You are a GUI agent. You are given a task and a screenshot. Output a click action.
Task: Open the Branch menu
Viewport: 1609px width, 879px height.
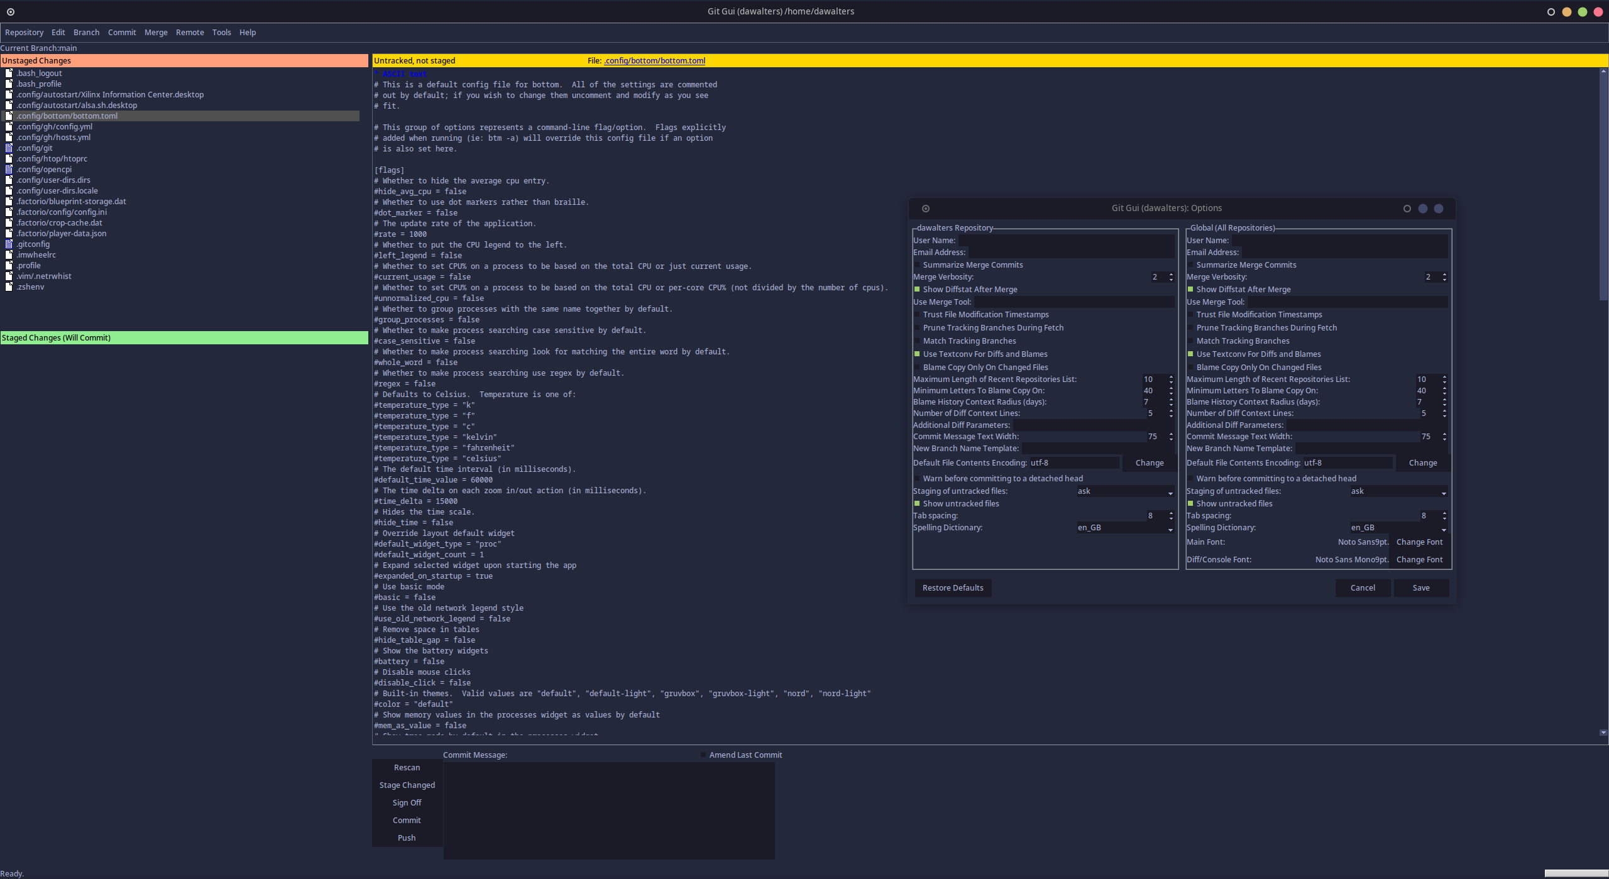click(86, 33)
